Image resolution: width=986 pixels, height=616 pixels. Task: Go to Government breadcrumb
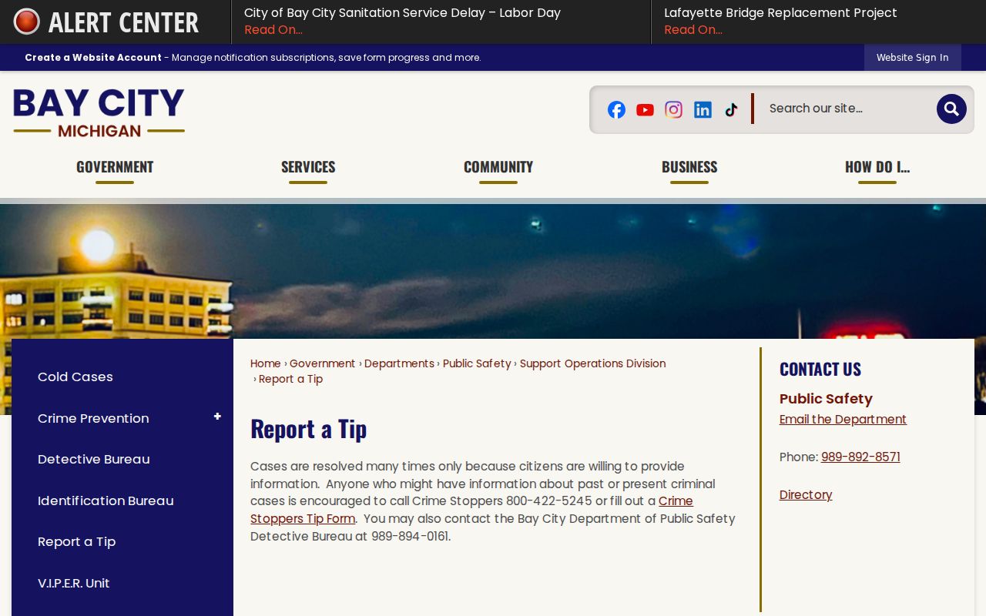click(x=322, y=363)
